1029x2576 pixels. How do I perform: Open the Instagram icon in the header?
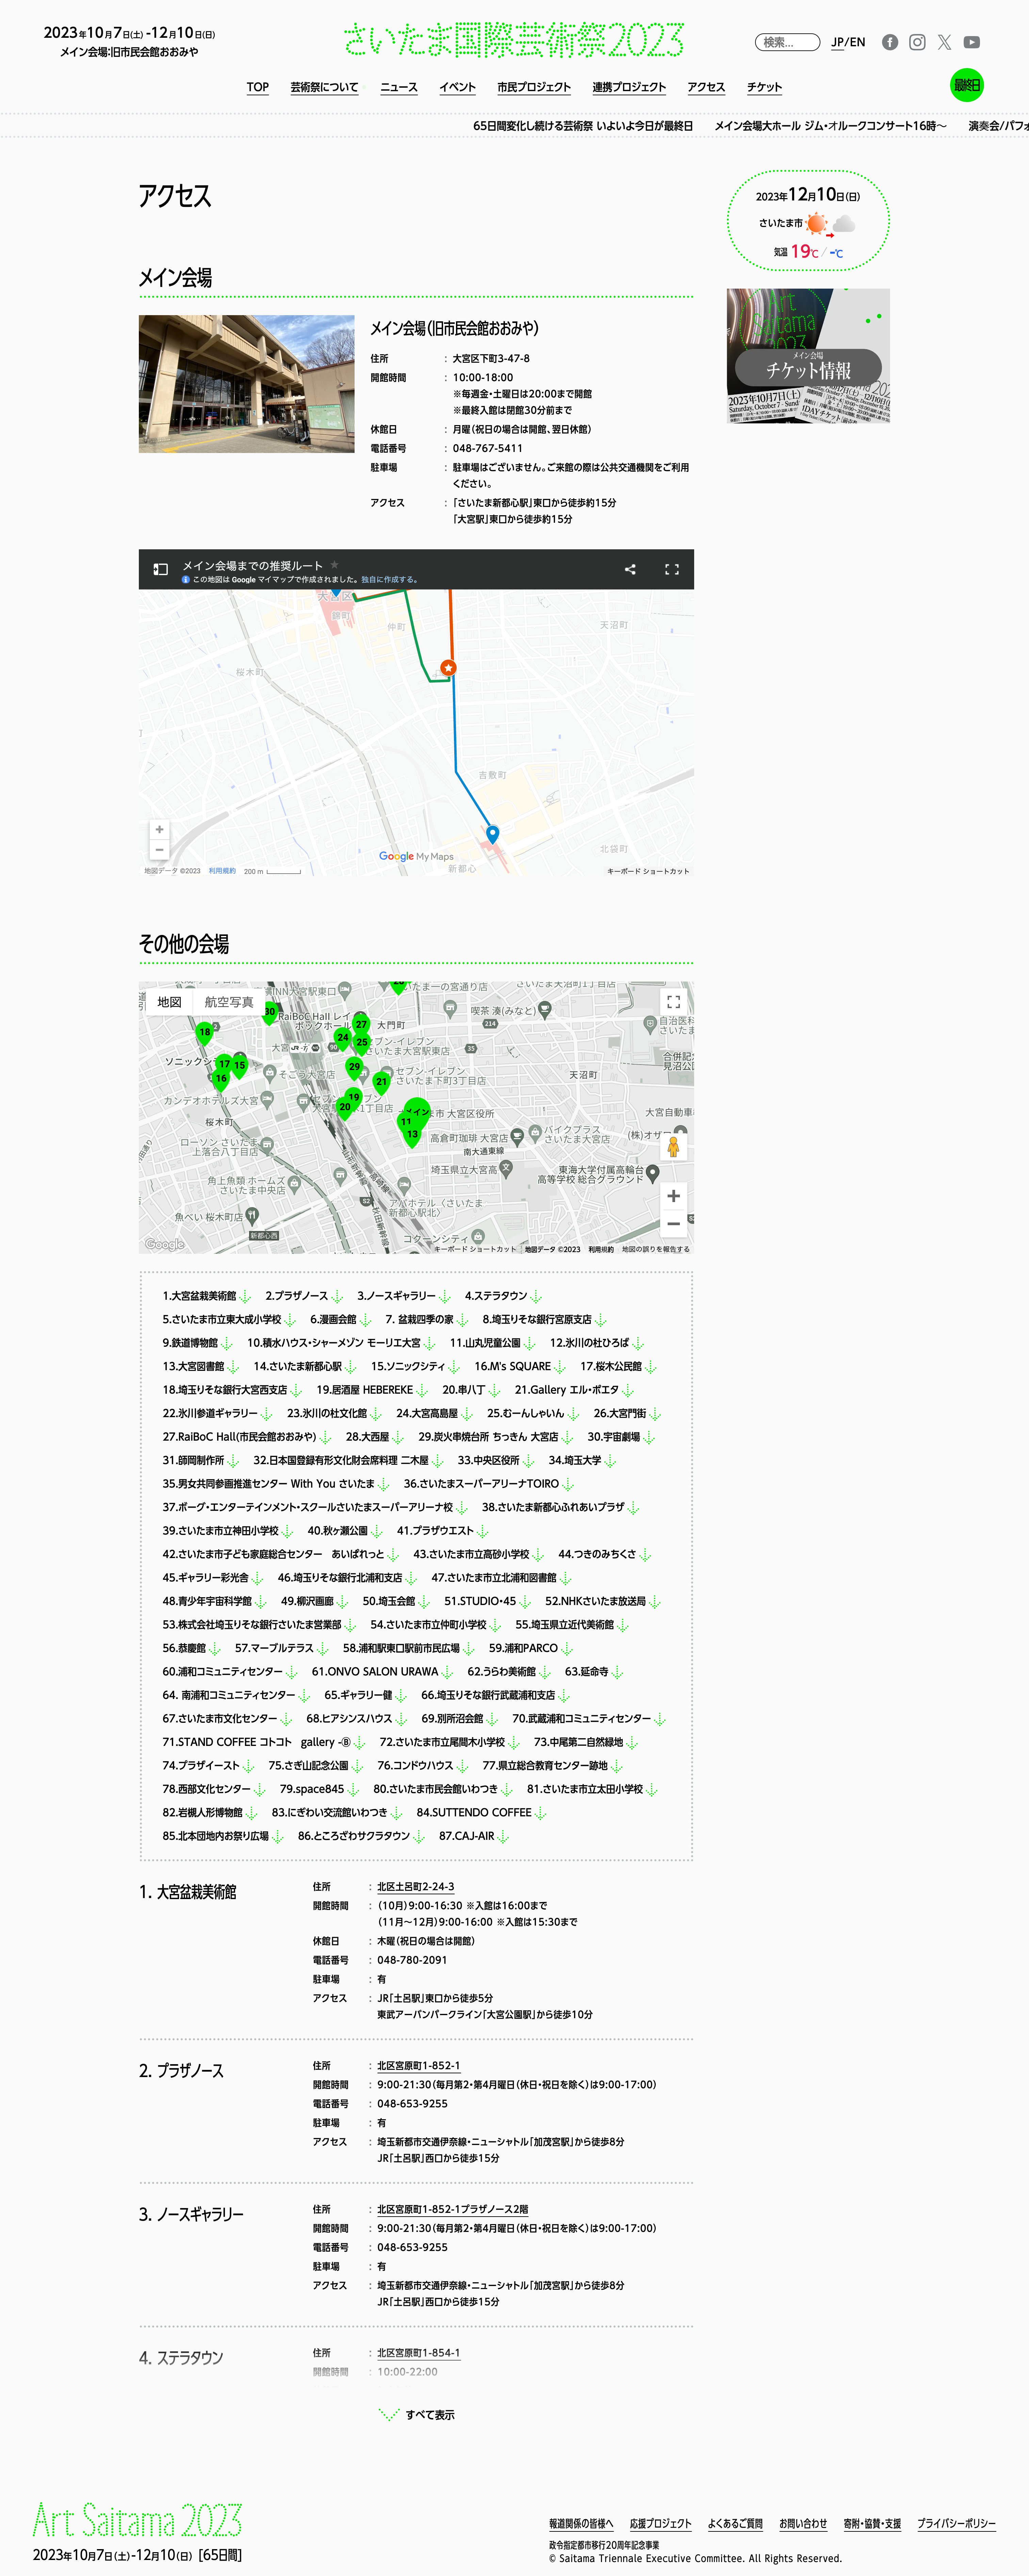(917, 42)
